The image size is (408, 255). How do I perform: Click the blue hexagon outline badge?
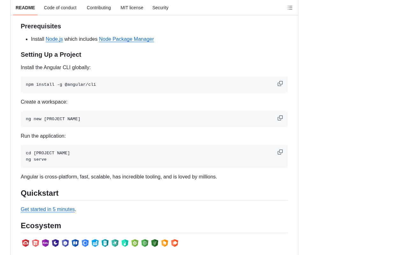85,243
